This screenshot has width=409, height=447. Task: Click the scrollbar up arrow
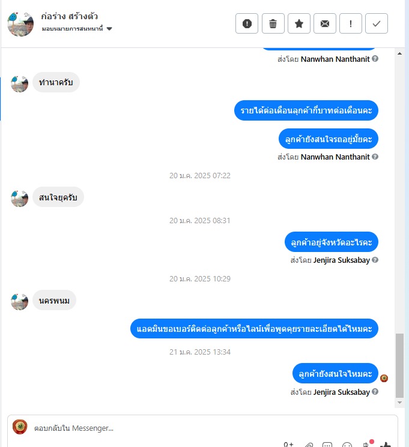click(x=399, y=53)
